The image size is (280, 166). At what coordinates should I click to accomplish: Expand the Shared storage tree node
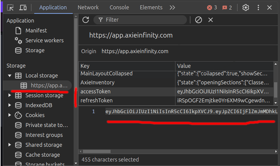coord(10,145)
